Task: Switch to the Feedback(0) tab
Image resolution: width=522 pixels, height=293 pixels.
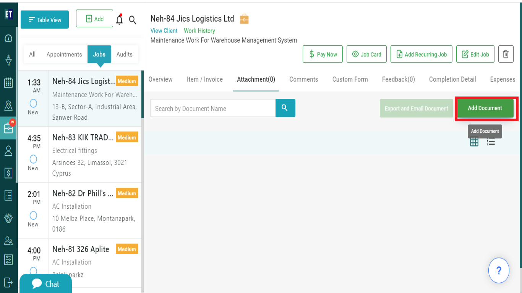Action: pos(399,79)
